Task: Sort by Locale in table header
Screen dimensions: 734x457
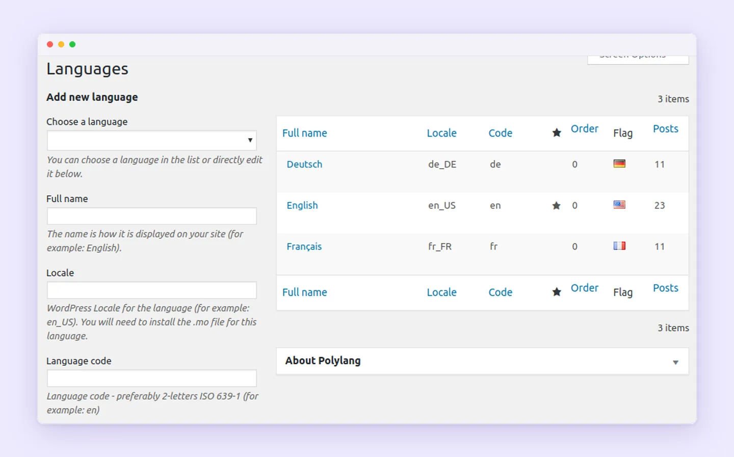Action: (441, 133)
